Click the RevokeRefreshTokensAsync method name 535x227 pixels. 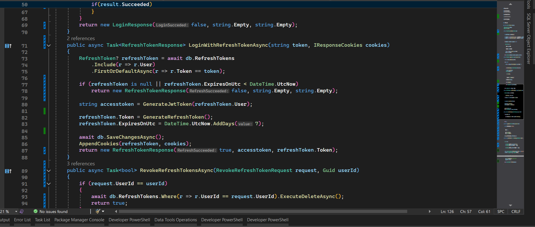coord(177,170)
